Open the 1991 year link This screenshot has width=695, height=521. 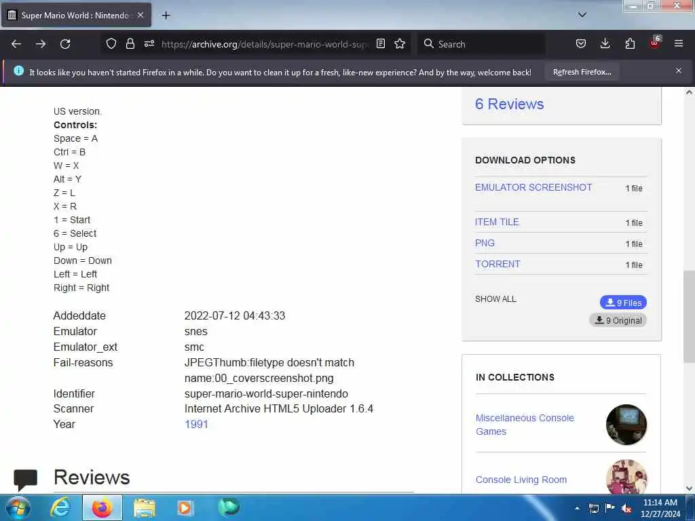pos(196,424)
